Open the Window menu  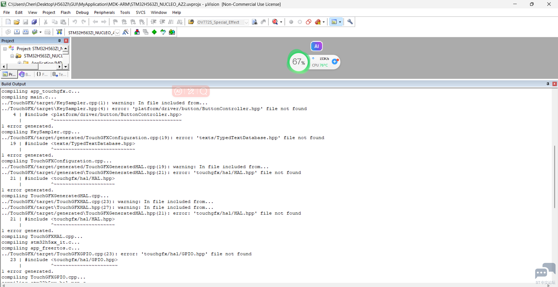pyautogui.click(x=159, y=12)
